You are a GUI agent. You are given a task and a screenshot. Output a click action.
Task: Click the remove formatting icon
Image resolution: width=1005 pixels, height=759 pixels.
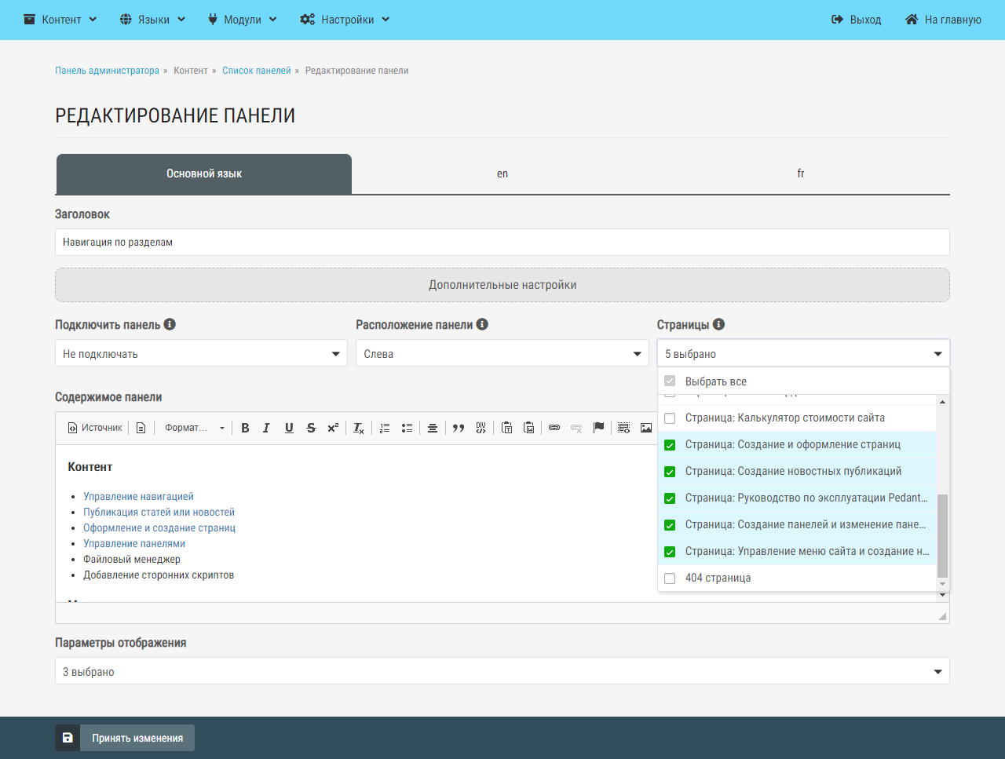(359, 428)
